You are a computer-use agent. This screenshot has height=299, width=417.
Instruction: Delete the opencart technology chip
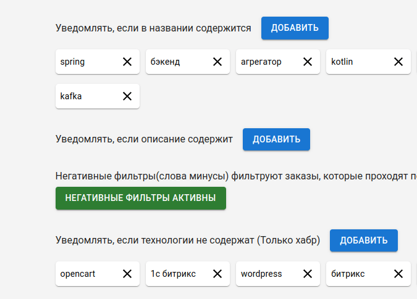click(127, 274)
